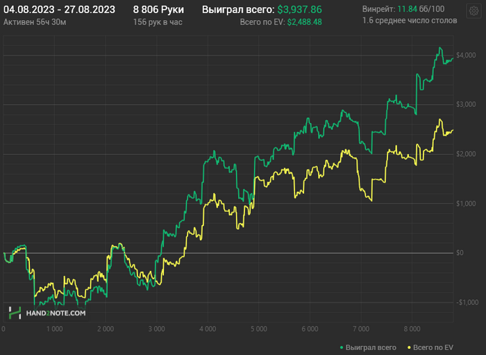Click the $2,000 y-axis label
Screen dimensions: 486x355
[x=466, y=154]
